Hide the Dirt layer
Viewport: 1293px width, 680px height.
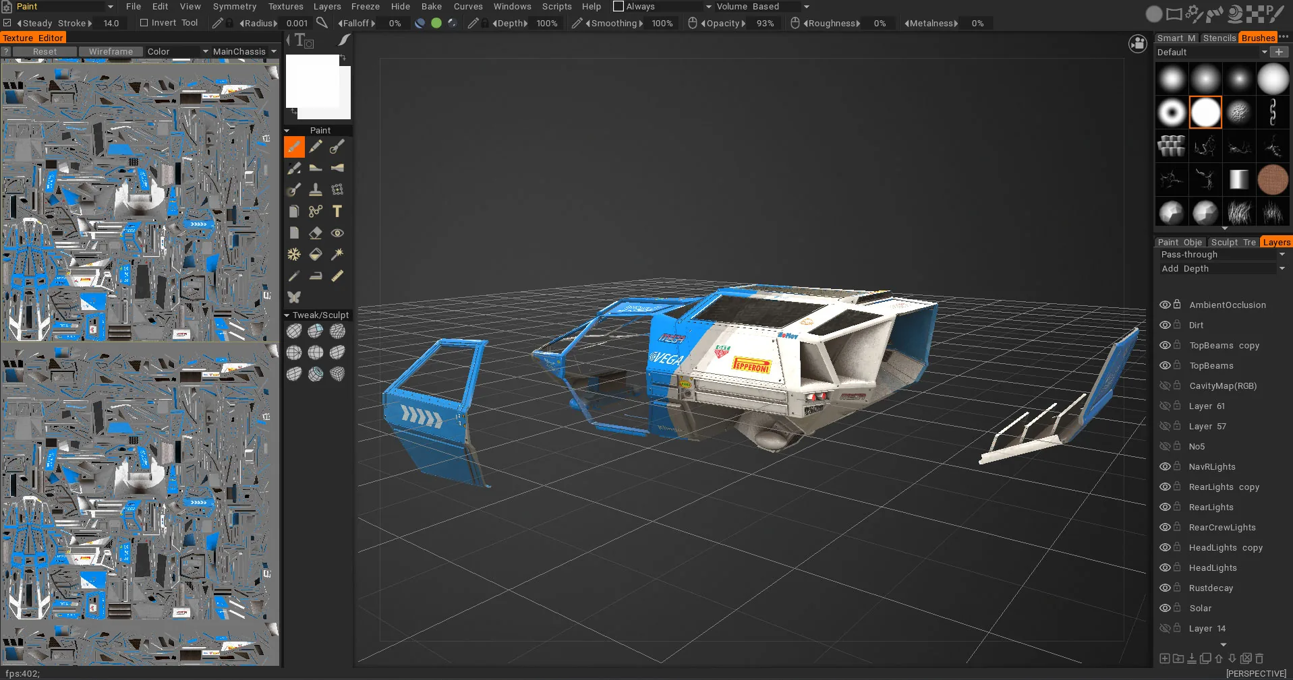coord(1165,325)
